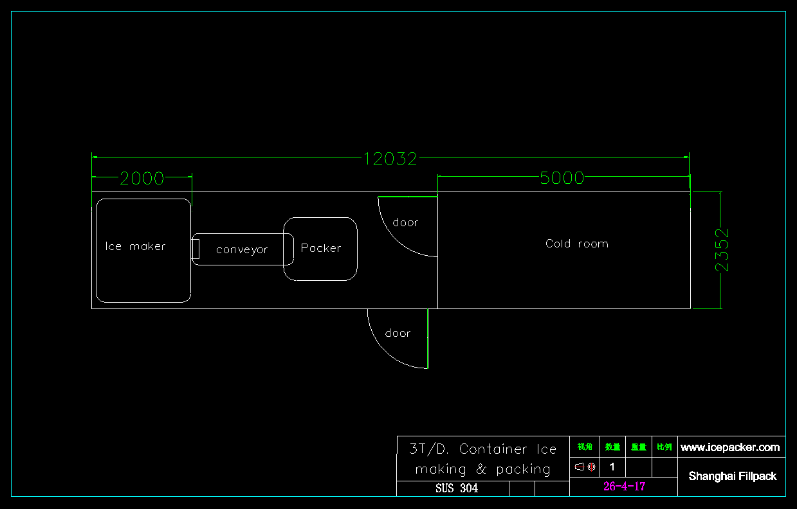Viewport: 797px width, 509px height.
Task: Click the SUS 304 material cell
Action: (457, 488)
